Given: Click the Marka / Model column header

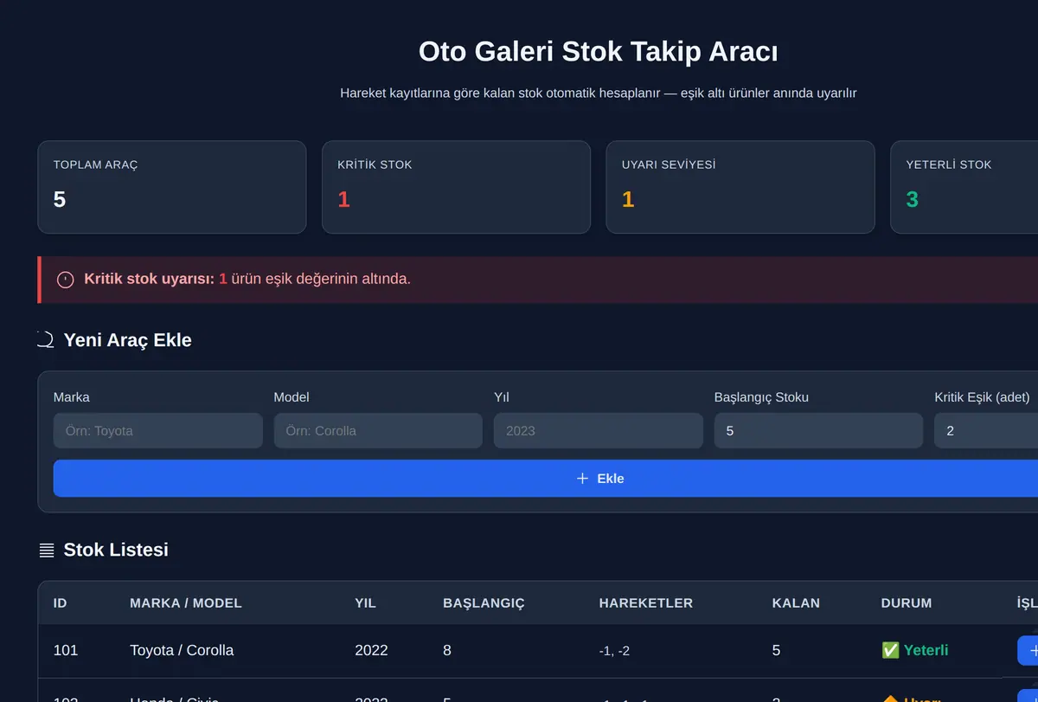Looking at the screenshot, I should click(x=186, y=603).
